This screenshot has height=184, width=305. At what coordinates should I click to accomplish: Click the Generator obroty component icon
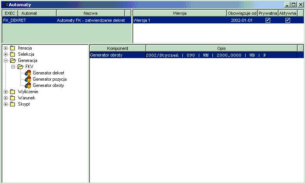pos(28,85)
